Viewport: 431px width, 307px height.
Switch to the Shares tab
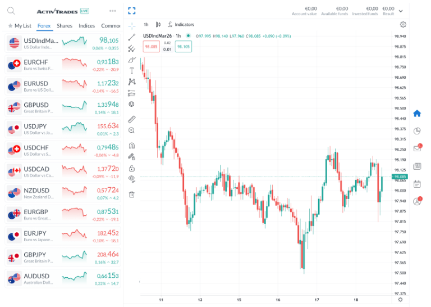pyautogui.click(x=65, y=26)
